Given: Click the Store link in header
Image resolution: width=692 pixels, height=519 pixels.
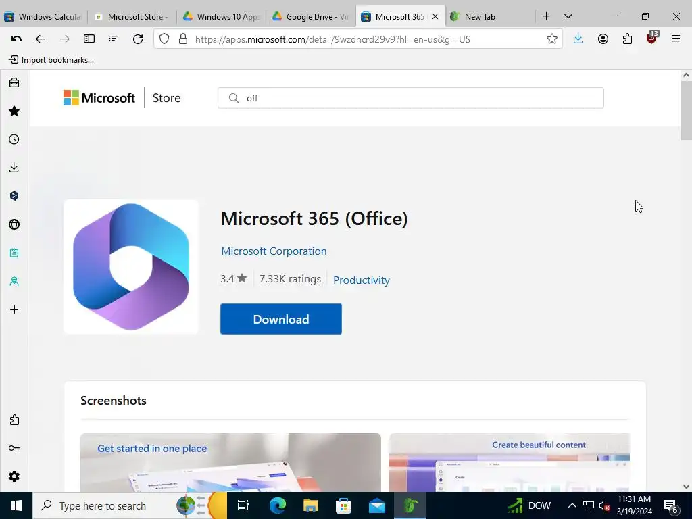Looking at the screenshot, I should point(166,98).
